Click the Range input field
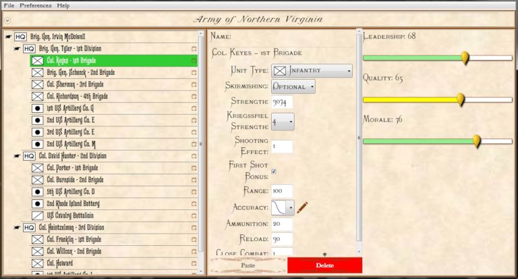 coord(282,191)
